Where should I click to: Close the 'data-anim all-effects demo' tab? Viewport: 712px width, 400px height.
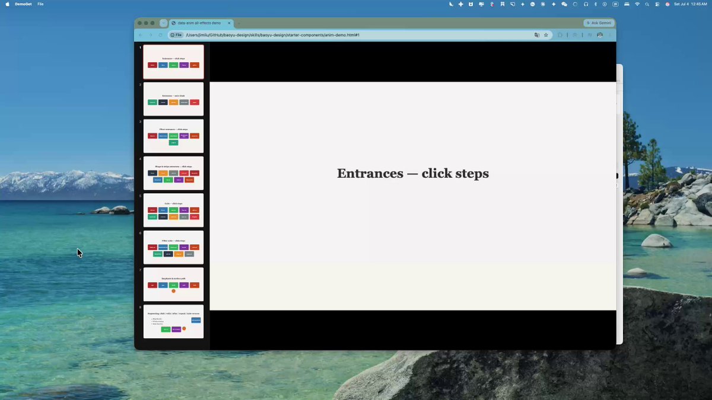pyautogui.click(x=229, y=23)
